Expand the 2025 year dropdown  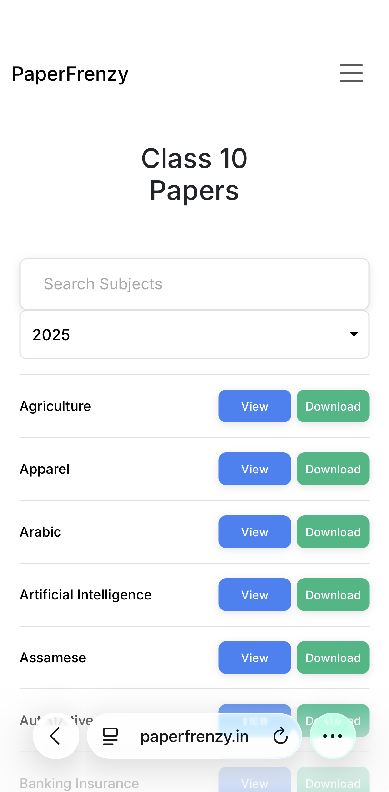pos(194,334)
